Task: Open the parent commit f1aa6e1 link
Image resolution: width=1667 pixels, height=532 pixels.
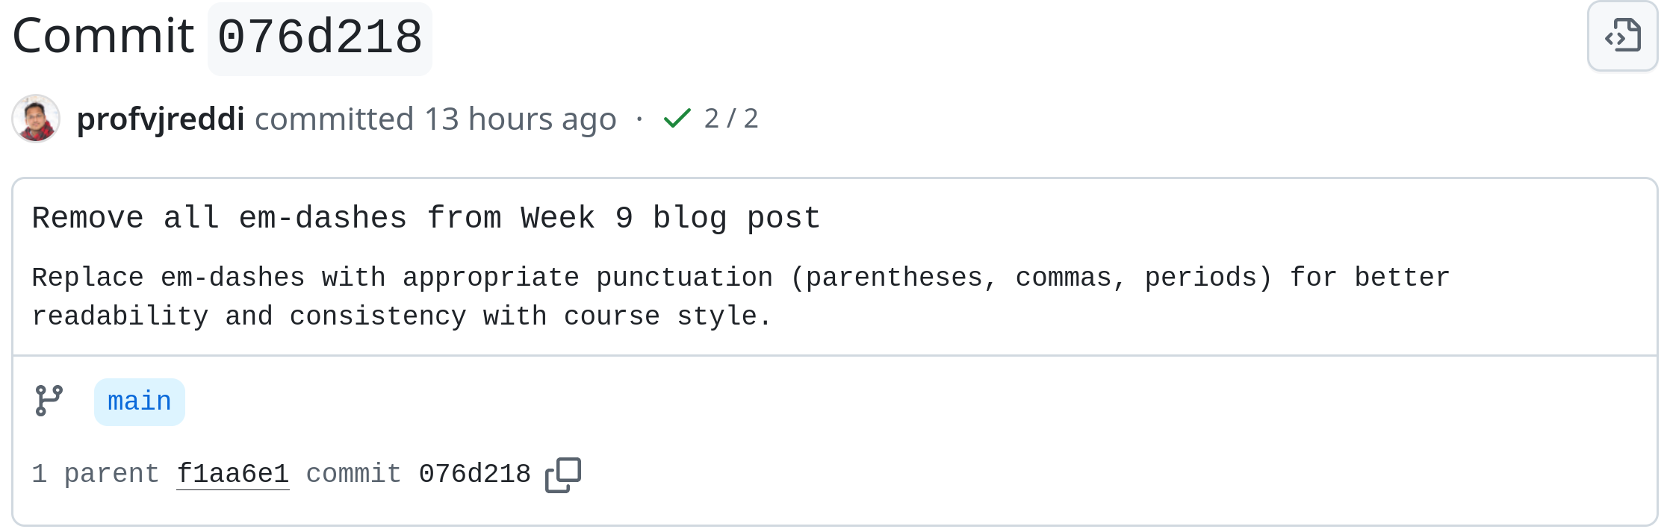Action: [232, 474]
